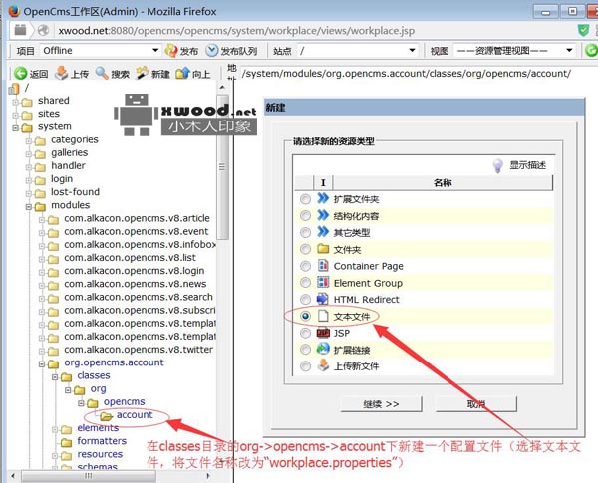Go up with the 向上 folder icon

(182, 73)
